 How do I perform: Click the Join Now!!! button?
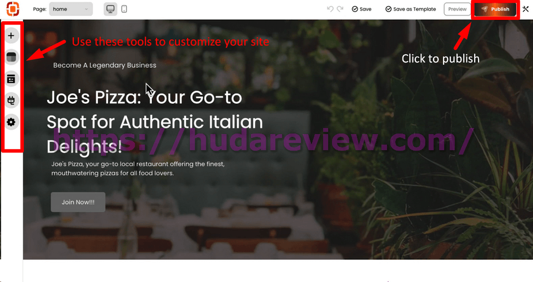(x=78, y=202)
